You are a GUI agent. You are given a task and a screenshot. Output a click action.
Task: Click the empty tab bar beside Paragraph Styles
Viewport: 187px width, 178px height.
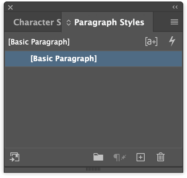[x=161, y=22]
